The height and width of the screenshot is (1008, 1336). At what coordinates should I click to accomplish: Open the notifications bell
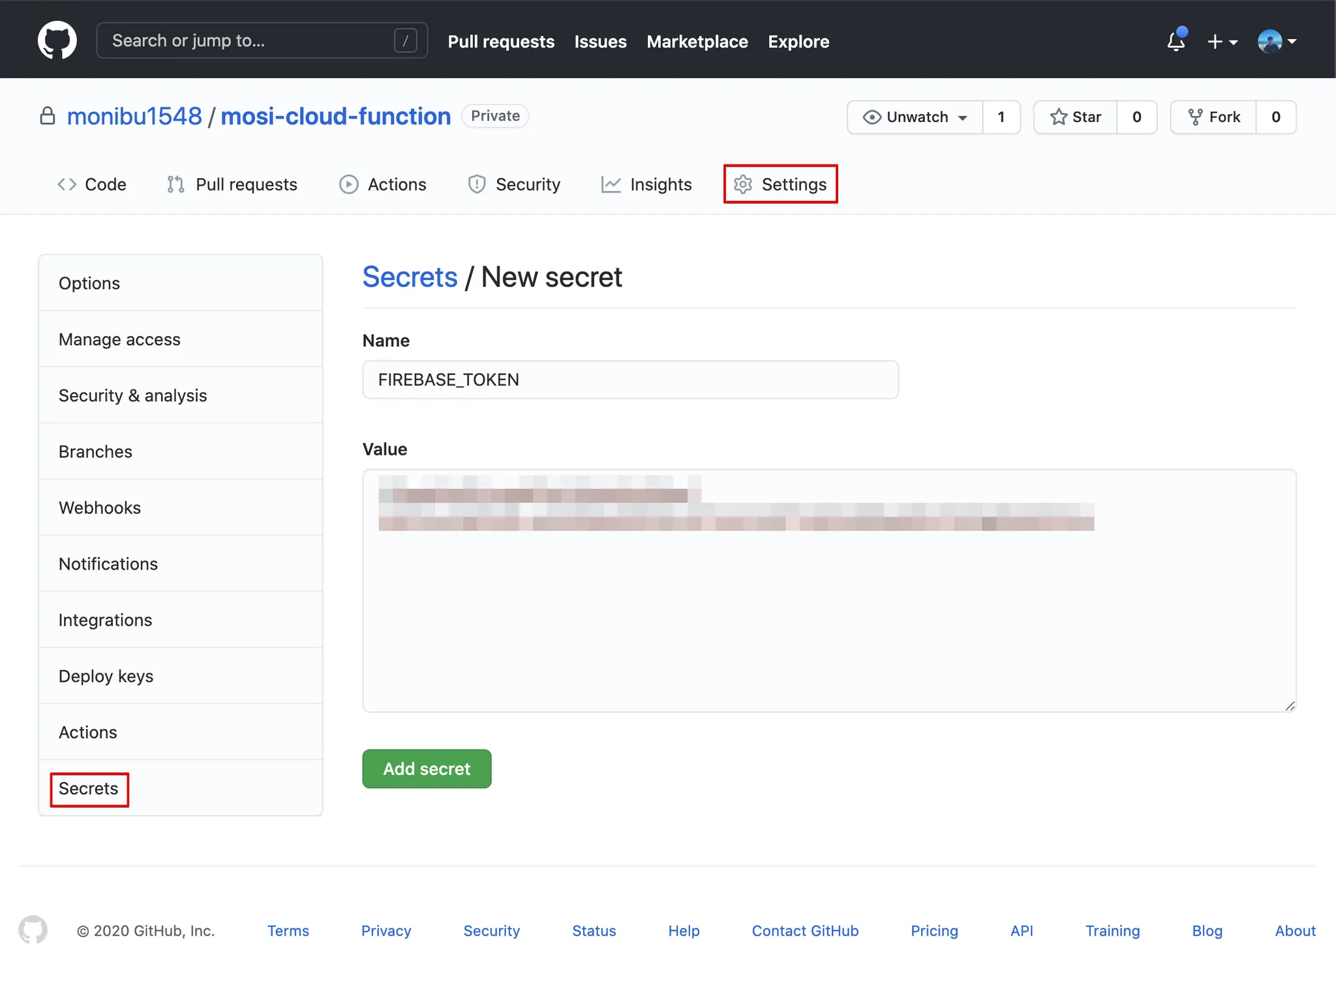tap(1176, 42)
